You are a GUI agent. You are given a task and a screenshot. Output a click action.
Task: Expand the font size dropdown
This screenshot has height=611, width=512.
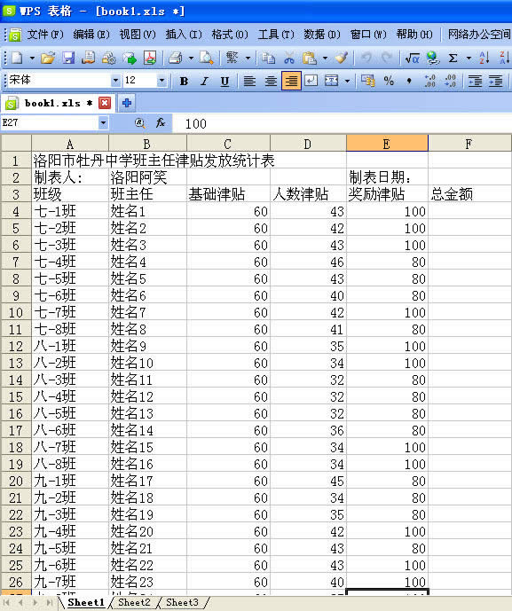pos(161,81)
